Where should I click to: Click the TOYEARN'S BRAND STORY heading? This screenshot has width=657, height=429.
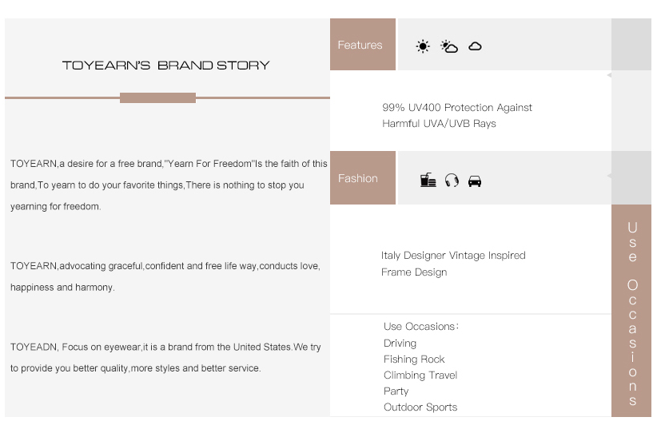point(166,66)
